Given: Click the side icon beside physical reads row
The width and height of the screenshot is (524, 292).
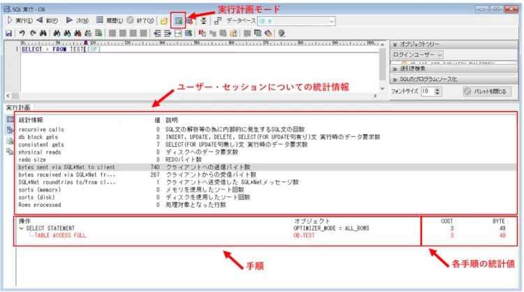Looking at the screenshot, I should (10, 152).
